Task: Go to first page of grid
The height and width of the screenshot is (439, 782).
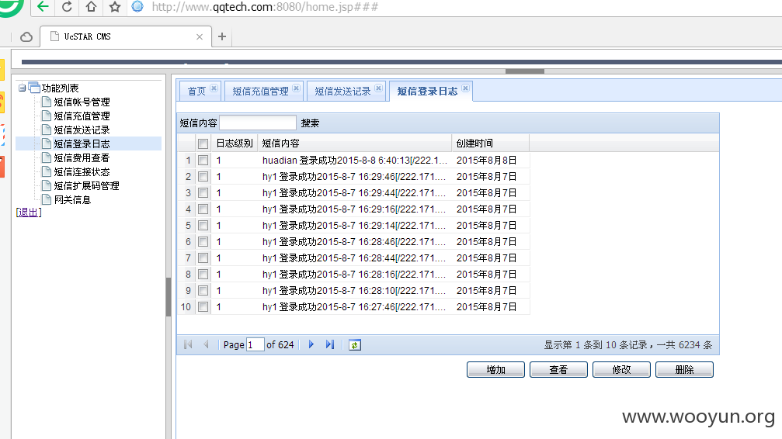Action: pyautogui.click(x=188, y=344)
